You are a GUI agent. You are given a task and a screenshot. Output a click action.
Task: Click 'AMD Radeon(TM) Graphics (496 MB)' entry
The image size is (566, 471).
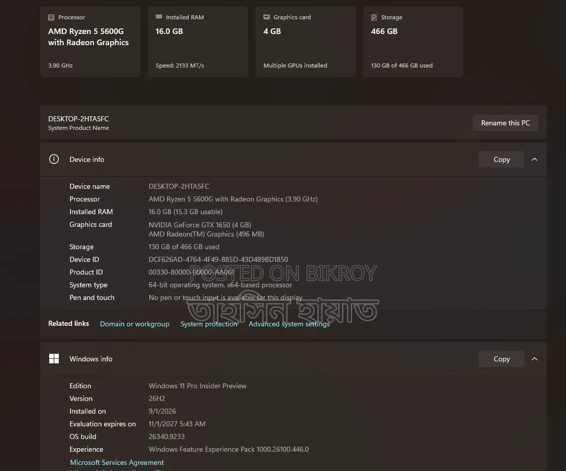coord(207,234)
